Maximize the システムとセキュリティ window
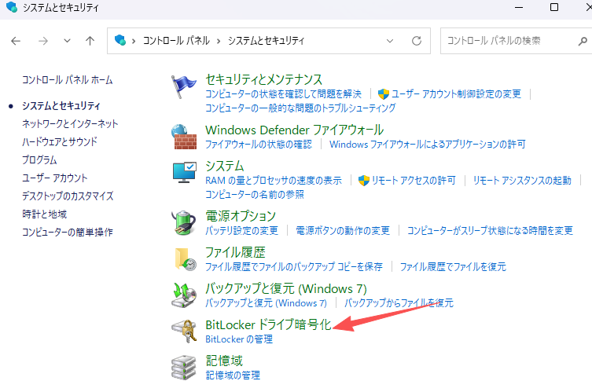This screenshot has width=592, height=381. [x=553, y=7]
